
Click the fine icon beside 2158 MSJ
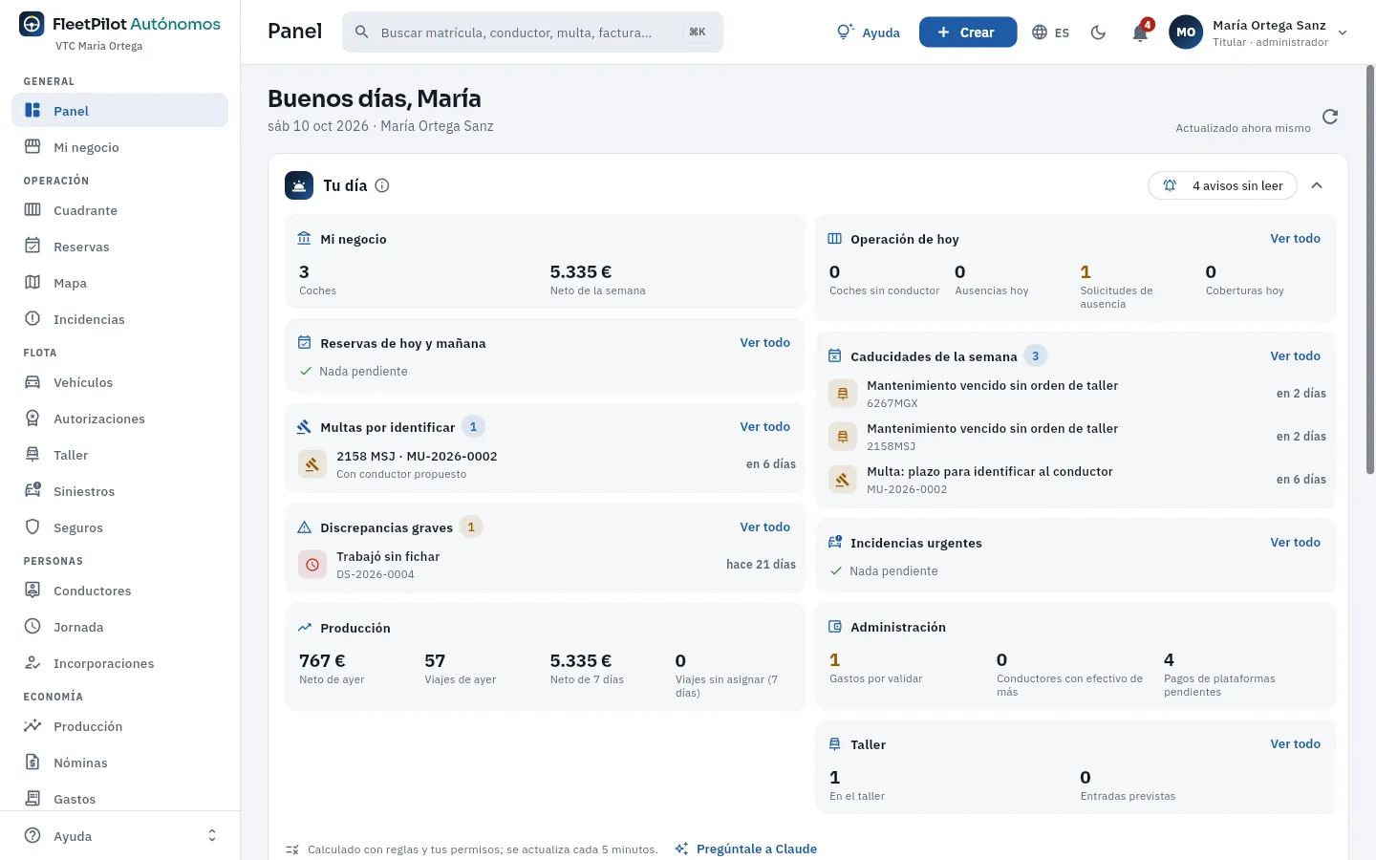coord(312,464)
